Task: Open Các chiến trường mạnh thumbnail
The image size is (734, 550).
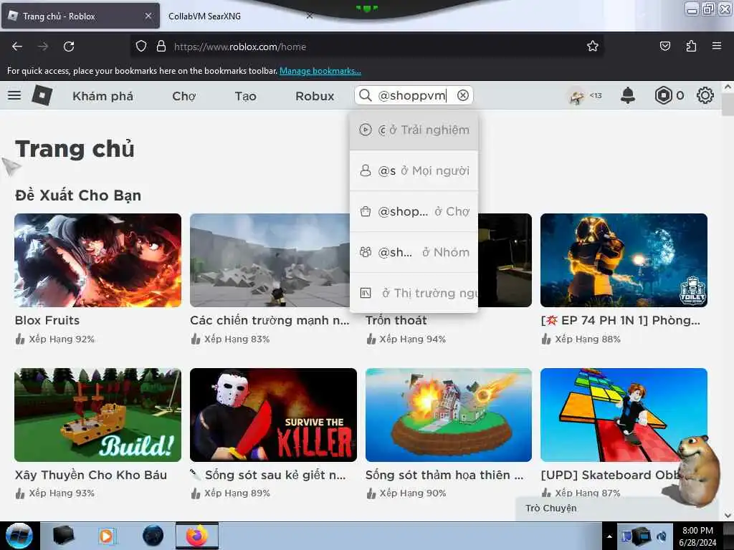Action: pyautogui.click(x=270, y=260)
